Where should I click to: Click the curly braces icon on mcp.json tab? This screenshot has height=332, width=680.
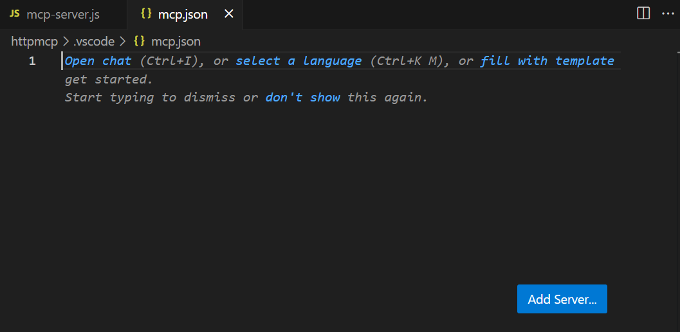pyautogui.click(x=146, y=14)
